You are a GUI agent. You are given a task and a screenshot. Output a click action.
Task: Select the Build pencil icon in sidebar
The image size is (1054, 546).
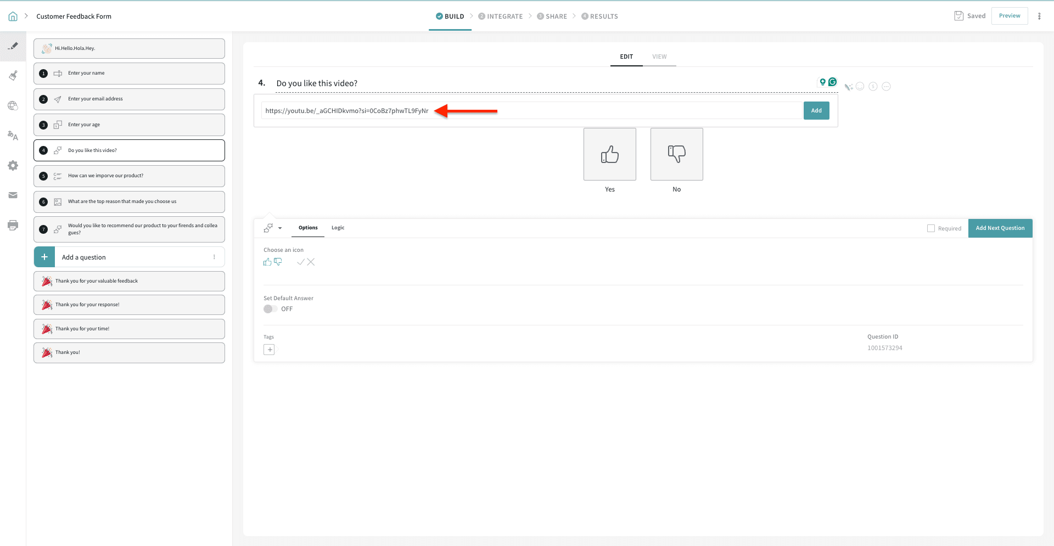click(x=13, y=46)
